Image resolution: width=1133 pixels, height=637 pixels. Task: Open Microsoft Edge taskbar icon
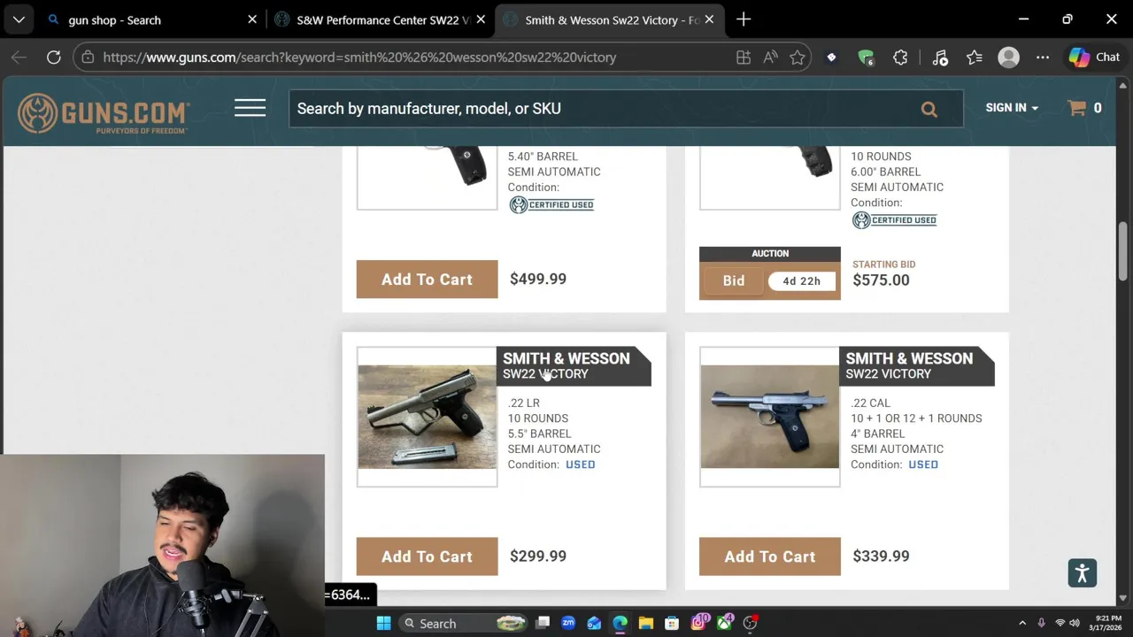pyautogui.click(x=620, y=623)
